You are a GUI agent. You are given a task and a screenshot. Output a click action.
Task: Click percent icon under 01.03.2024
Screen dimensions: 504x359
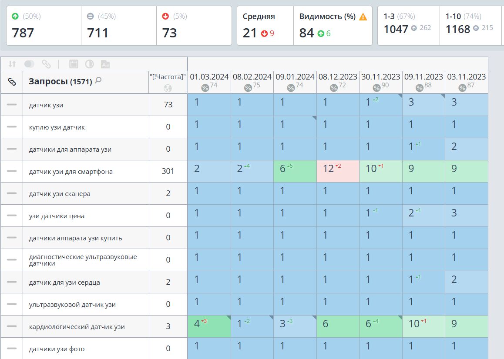click(x=205, y=88)
